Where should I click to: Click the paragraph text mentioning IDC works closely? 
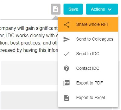click(29, 36)
